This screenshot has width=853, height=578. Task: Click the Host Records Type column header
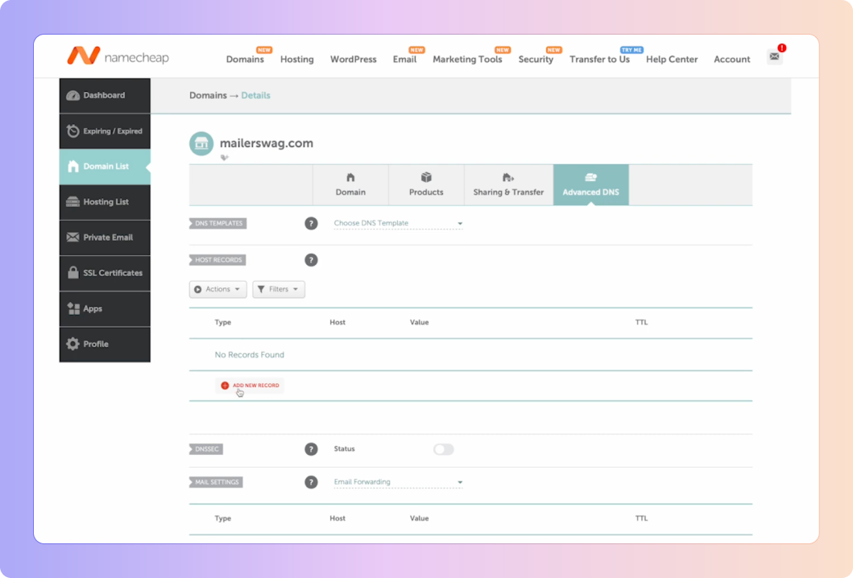pos(223,323)
